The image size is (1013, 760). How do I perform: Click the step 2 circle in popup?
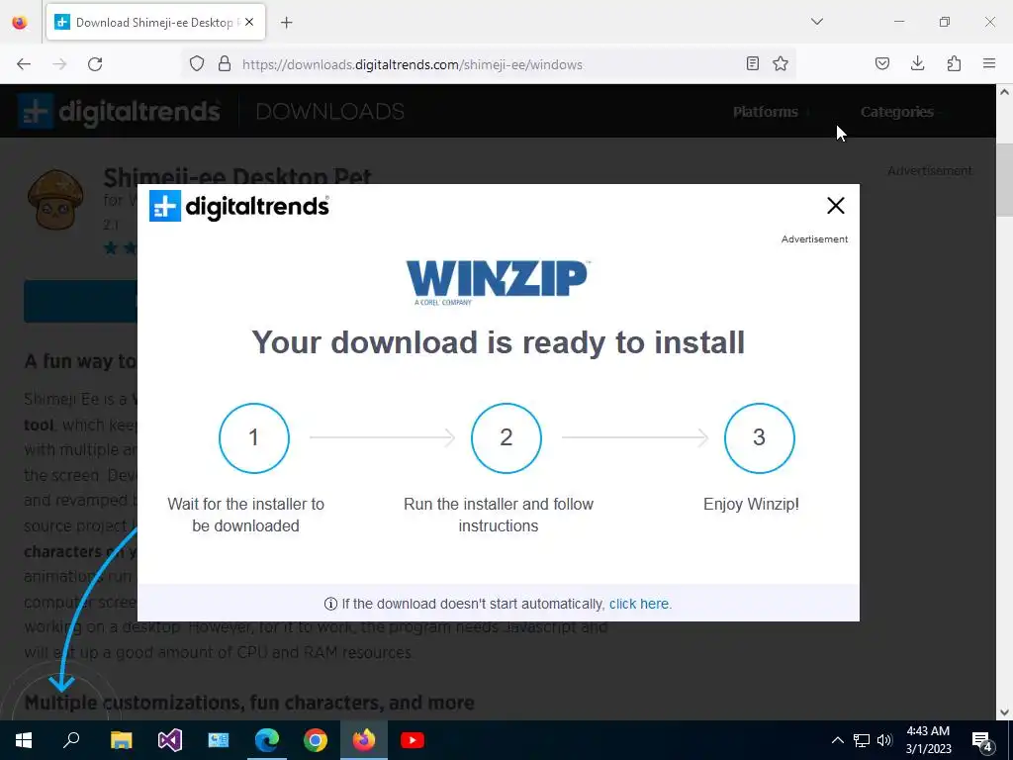506,438
